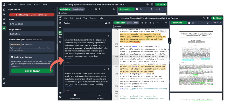Click Delete All Paper Mentor Comments button
Viewport: 225px width, 102px height.
point(32,15)
